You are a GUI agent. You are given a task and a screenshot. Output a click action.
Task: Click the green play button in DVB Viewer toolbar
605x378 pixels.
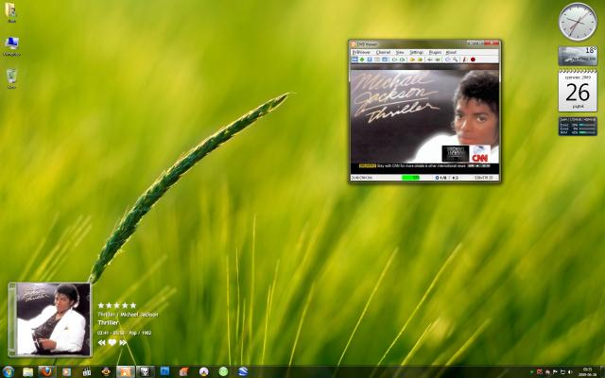tap(362, 60)
